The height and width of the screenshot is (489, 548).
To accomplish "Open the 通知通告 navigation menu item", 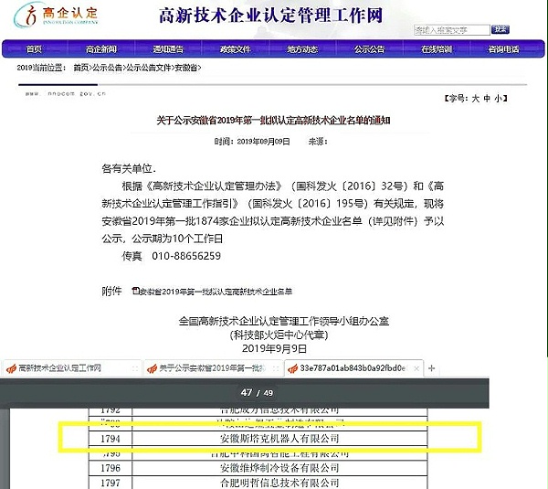I will [x=168, y=49].
